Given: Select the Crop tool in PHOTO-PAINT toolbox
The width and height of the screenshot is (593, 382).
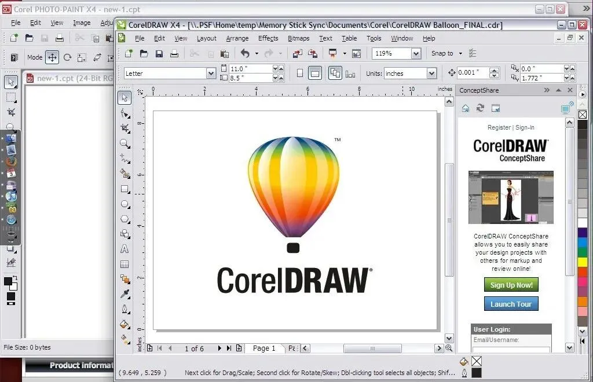Looking at the screenshot, I should (x=11, y=112).
